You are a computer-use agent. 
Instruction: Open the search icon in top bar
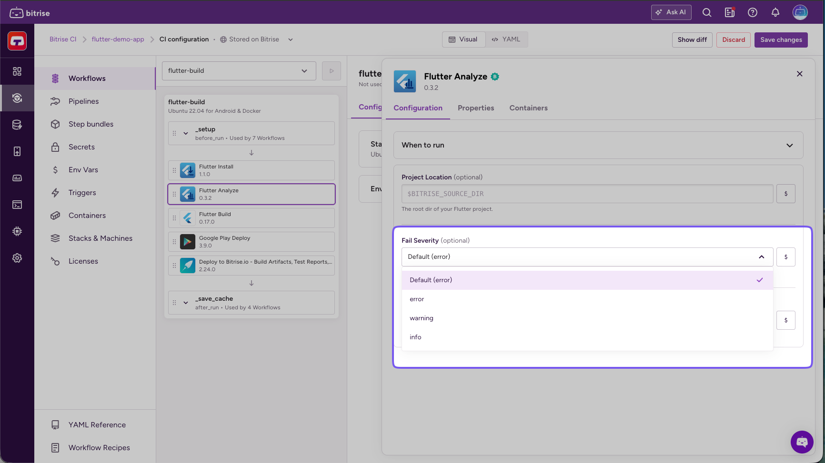(x=707, y=12)
